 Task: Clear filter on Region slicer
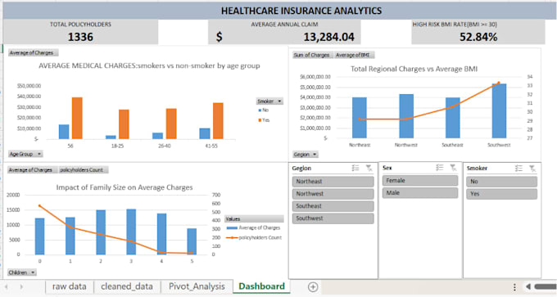tap(369, 168)
